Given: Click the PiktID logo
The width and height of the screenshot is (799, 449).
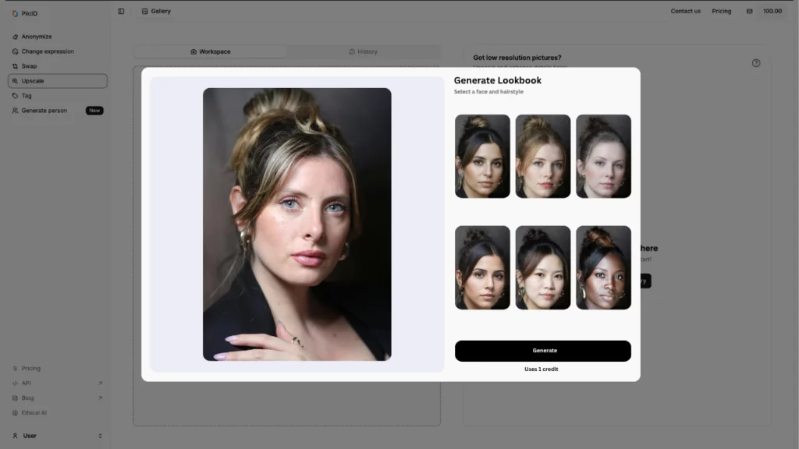Looking at the screenshot, I should click(25, 12).
